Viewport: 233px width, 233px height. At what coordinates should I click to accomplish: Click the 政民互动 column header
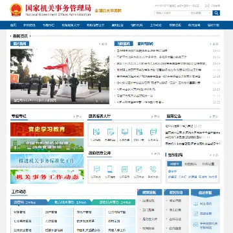(177, 192)
